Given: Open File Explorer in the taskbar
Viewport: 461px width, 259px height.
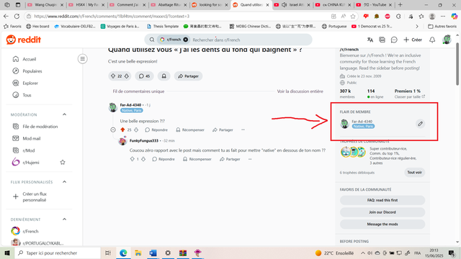Looking at the screenshot, I should point(138,253).
